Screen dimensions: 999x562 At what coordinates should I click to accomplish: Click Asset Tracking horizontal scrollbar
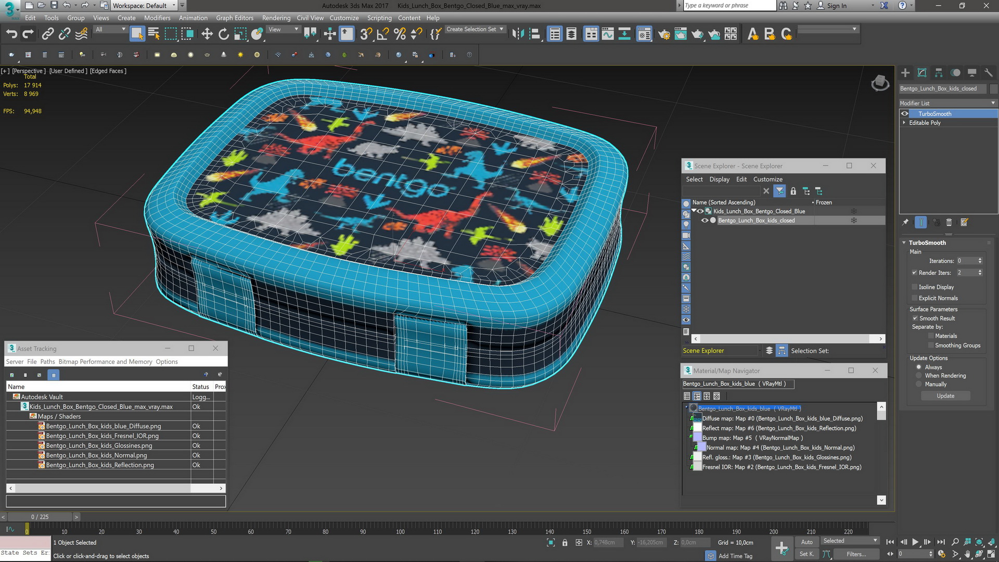click(116, 488)
